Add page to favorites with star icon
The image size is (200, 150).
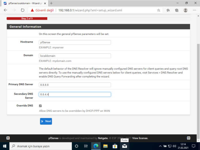159,10
